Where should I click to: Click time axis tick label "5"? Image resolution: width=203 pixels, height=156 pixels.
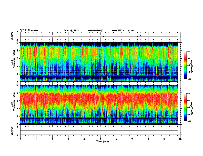[x=100, y=139]
